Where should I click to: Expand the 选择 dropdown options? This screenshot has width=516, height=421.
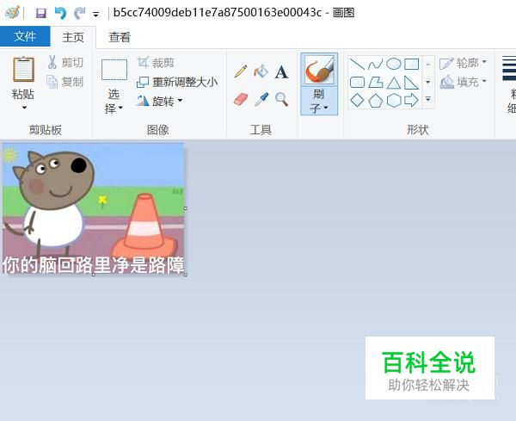114,102
